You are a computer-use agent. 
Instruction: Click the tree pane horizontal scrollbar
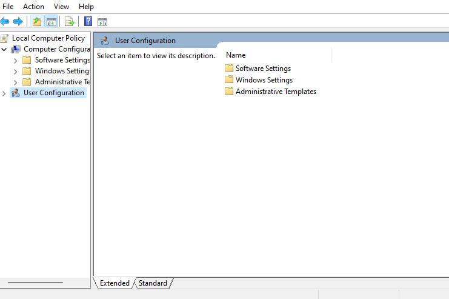(35, 283)
